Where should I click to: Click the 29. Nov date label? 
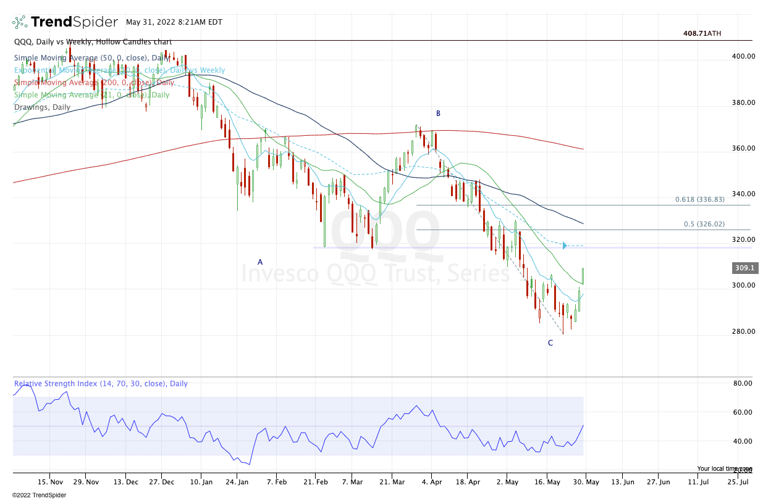(87, 481)
